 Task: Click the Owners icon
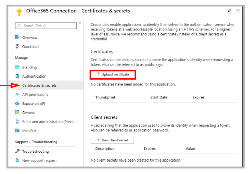tap(17, 112)
